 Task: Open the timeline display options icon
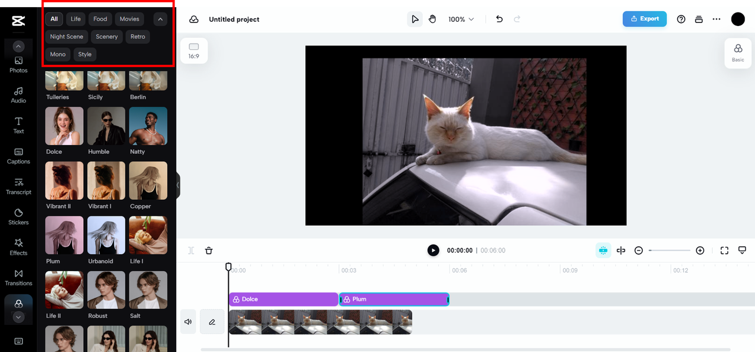pos(743,251)
